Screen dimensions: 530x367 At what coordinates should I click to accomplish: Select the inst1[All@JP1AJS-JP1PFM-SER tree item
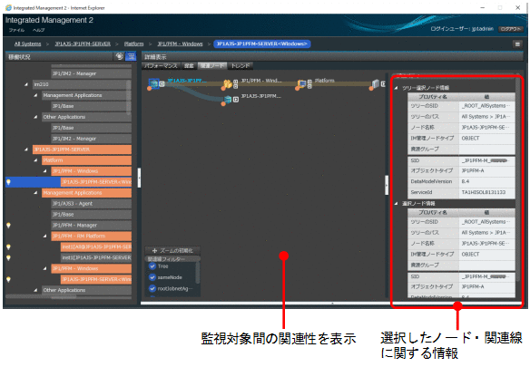pos(96,246)
